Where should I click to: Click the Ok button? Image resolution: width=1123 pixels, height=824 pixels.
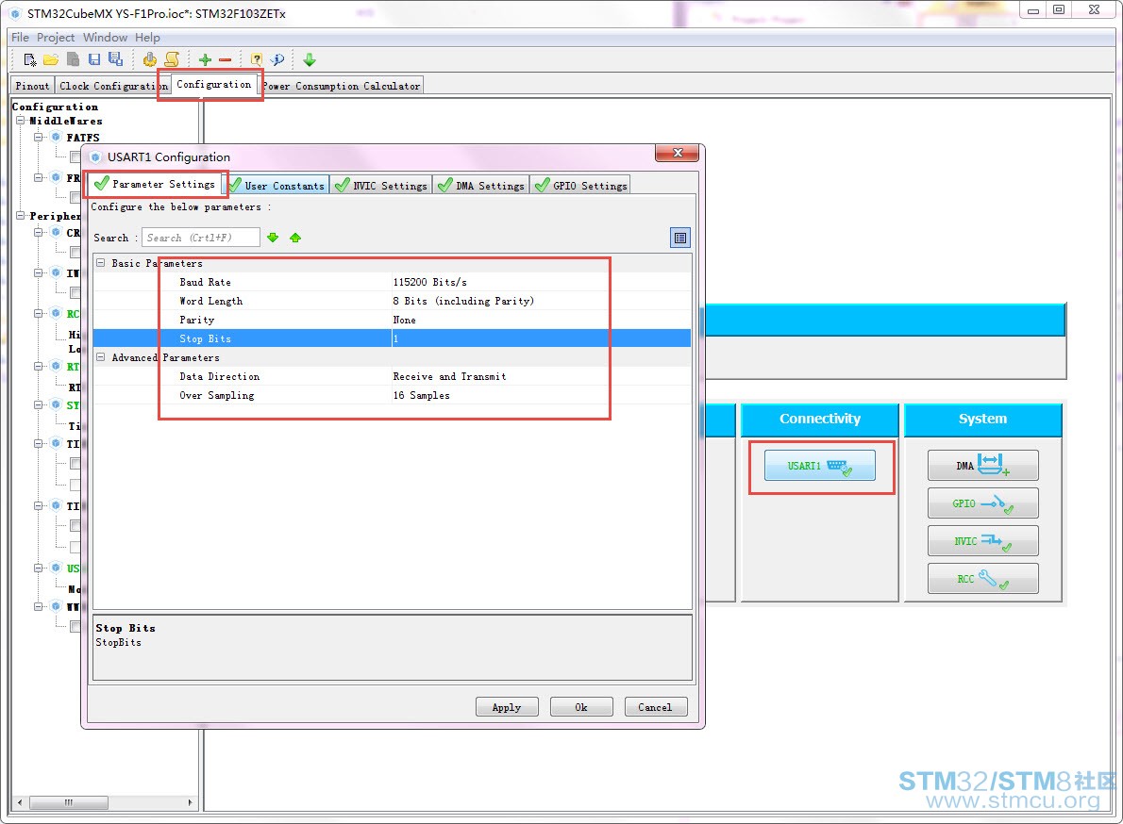point(581,707)
